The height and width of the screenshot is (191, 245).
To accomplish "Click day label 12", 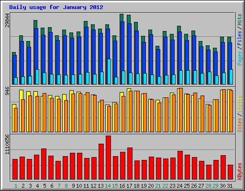I will (93, 186).
